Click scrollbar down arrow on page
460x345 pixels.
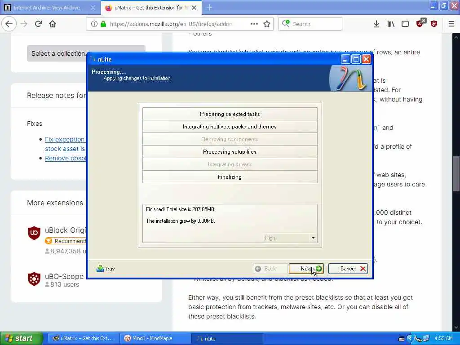[x=456, y=327]
